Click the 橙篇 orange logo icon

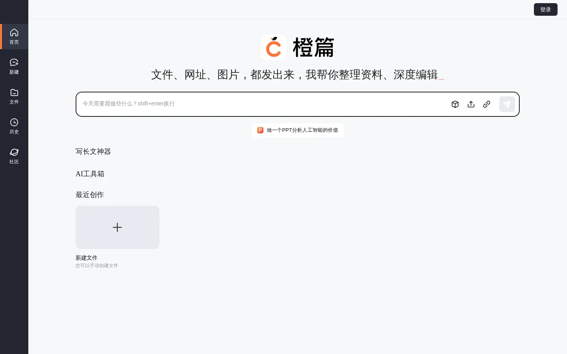pos(274,47)
